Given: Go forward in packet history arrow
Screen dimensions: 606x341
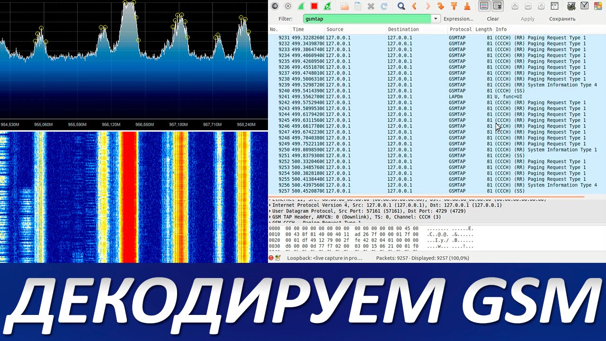Looking at the screenshot, I should pos(428,6).
